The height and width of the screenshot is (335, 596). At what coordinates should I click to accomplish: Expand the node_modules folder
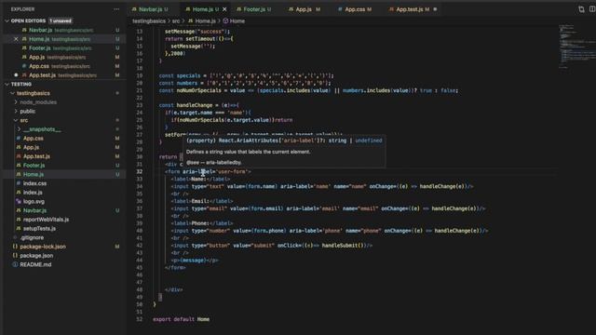click(x=16, y=102)
